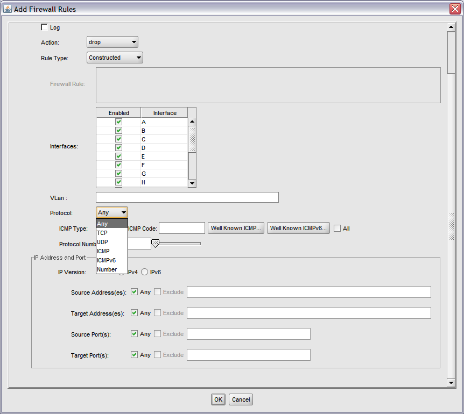Click dialog scrollbar up arrow

tap(451, 27)
